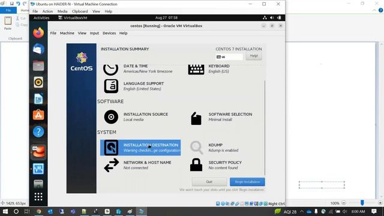Click the Windows Cortana search circle

click(16, 211)
